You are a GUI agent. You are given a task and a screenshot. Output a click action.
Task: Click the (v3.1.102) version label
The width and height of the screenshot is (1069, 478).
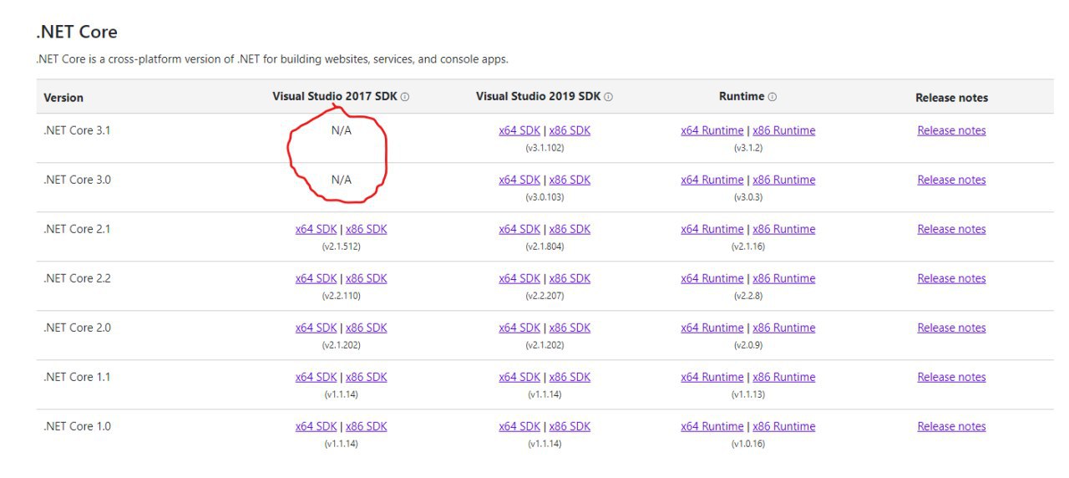point(545,148)
